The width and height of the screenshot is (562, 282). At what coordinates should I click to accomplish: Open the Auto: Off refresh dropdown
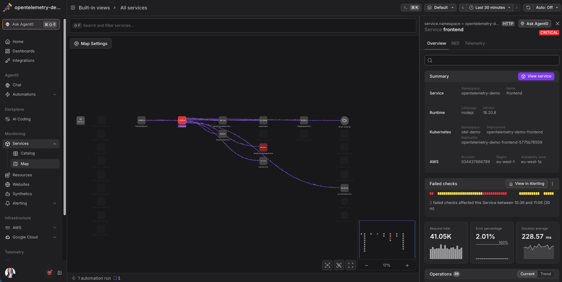547,8
